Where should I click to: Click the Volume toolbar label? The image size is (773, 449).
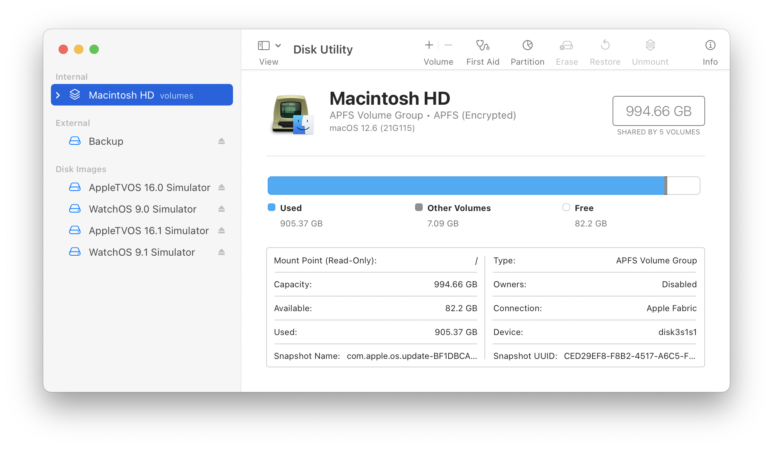click(439, 62)
